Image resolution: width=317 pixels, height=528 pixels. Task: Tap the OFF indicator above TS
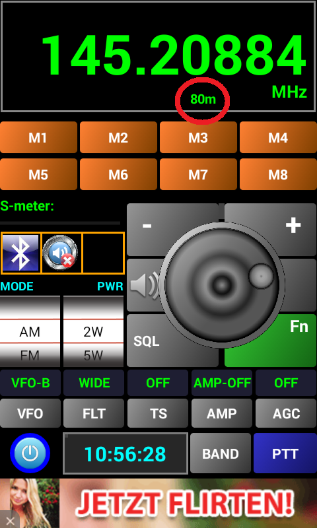tap(158, 383)
